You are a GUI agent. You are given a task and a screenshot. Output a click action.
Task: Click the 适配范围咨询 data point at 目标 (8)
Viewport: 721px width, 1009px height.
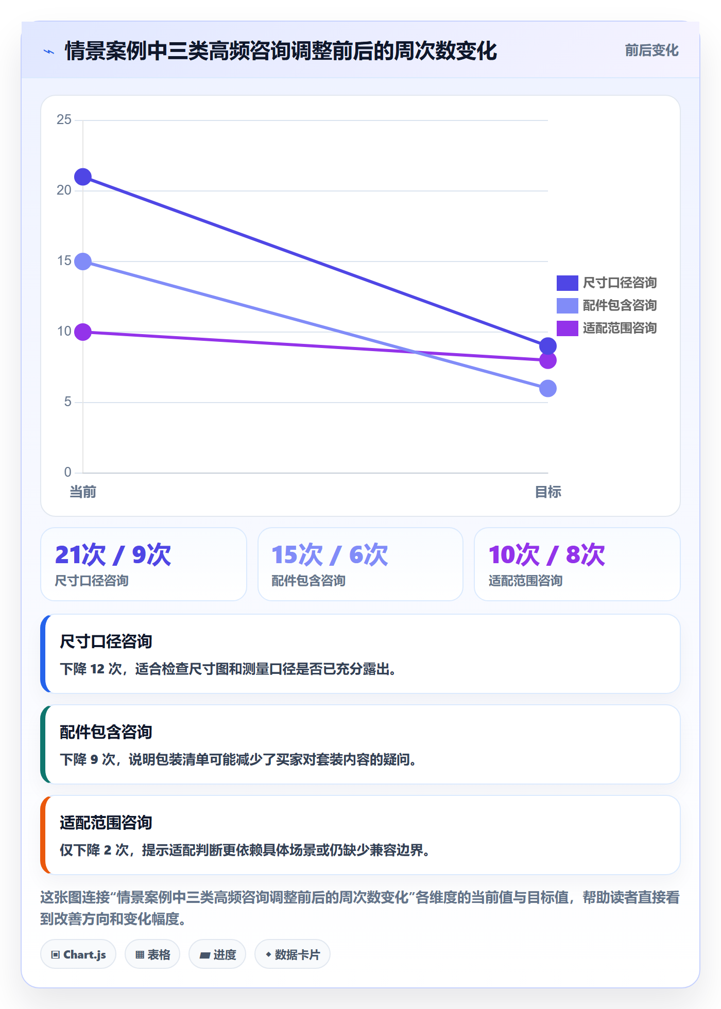point(548,360)
